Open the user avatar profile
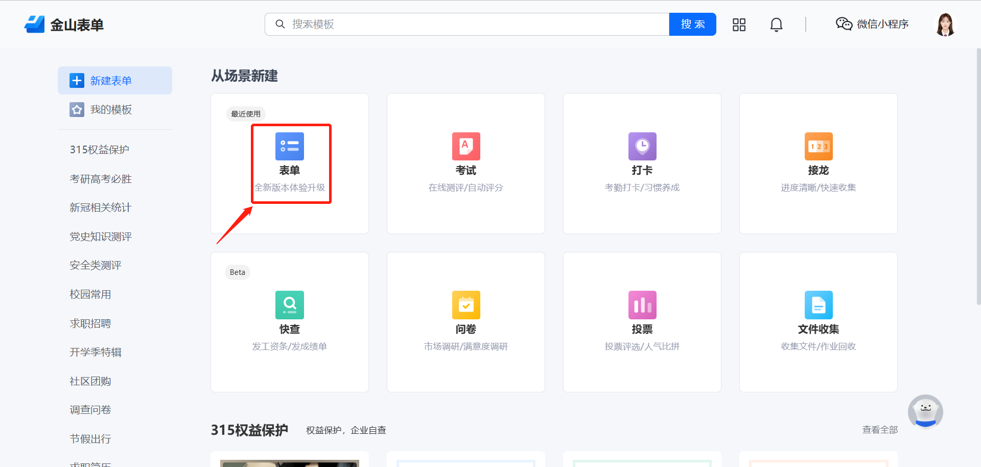The width and height of the screenshot is (981, 467). point(945,25)
